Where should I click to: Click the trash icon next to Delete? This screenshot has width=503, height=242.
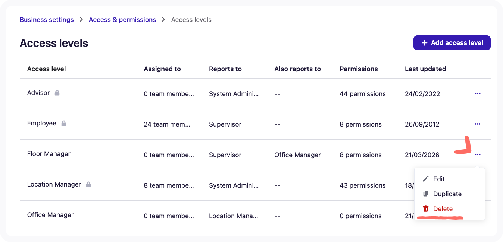coord(425,208)
